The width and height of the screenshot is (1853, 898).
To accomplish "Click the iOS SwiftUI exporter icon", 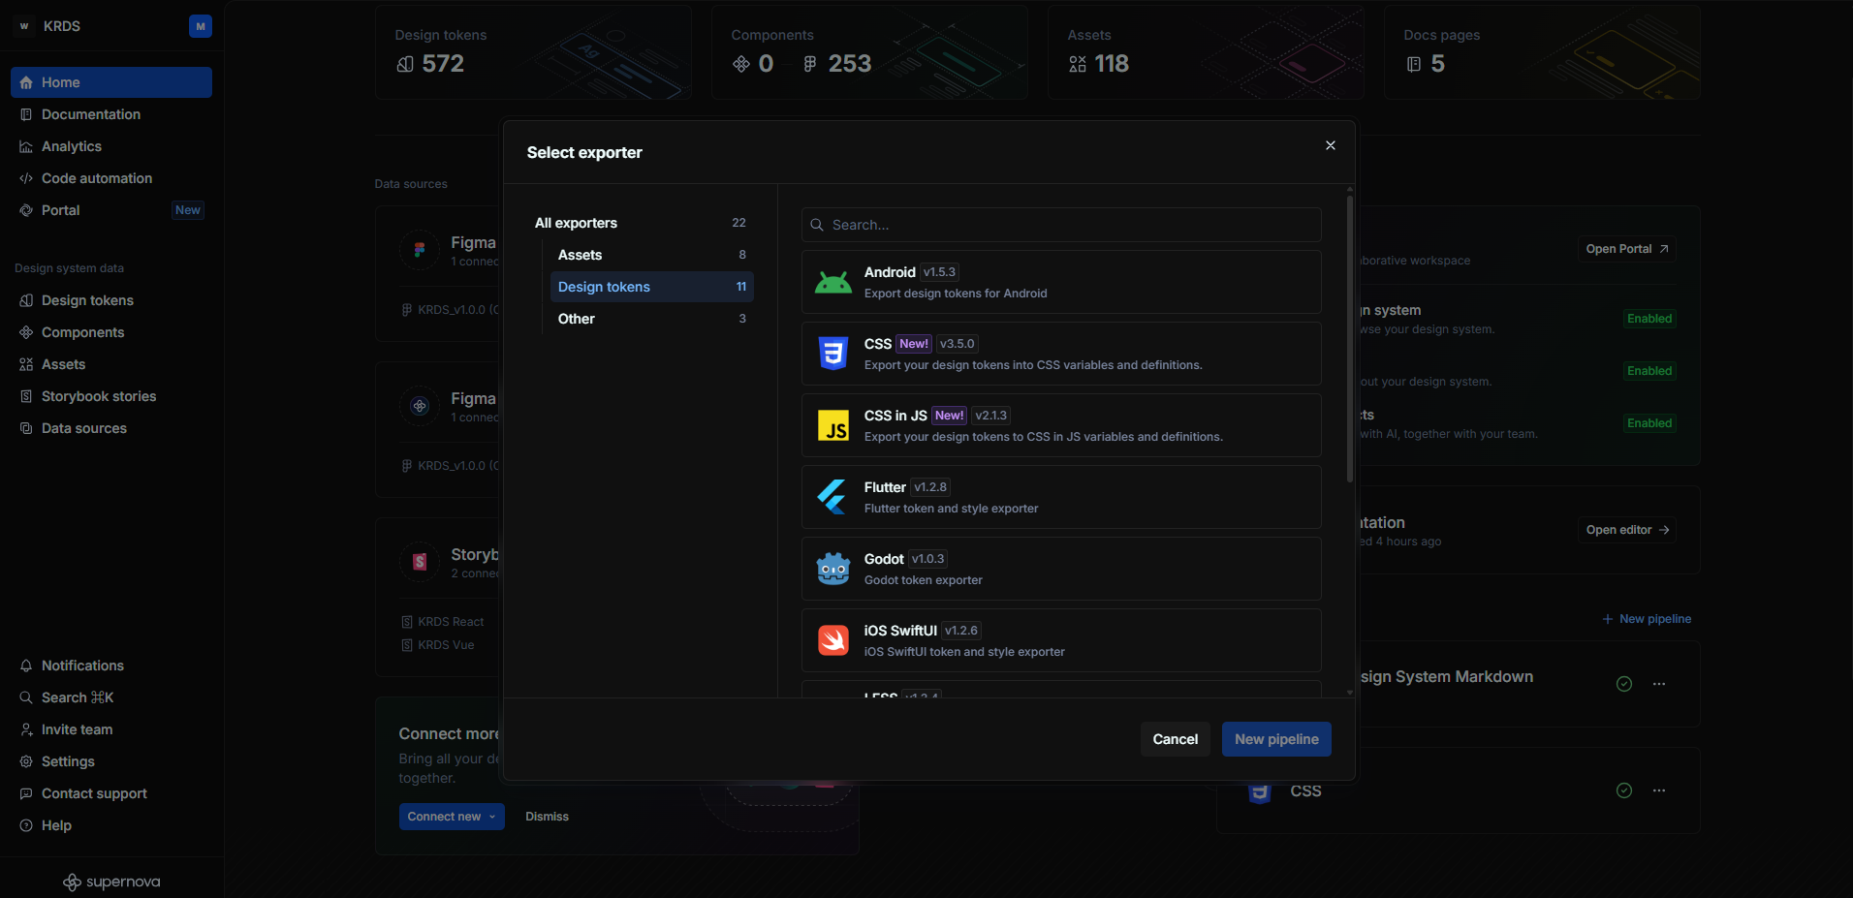I will 832,640.
